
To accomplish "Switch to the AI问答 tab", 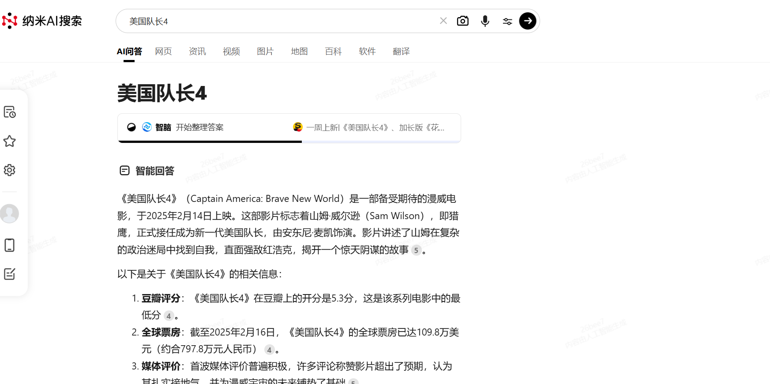I will coord(129,52).
